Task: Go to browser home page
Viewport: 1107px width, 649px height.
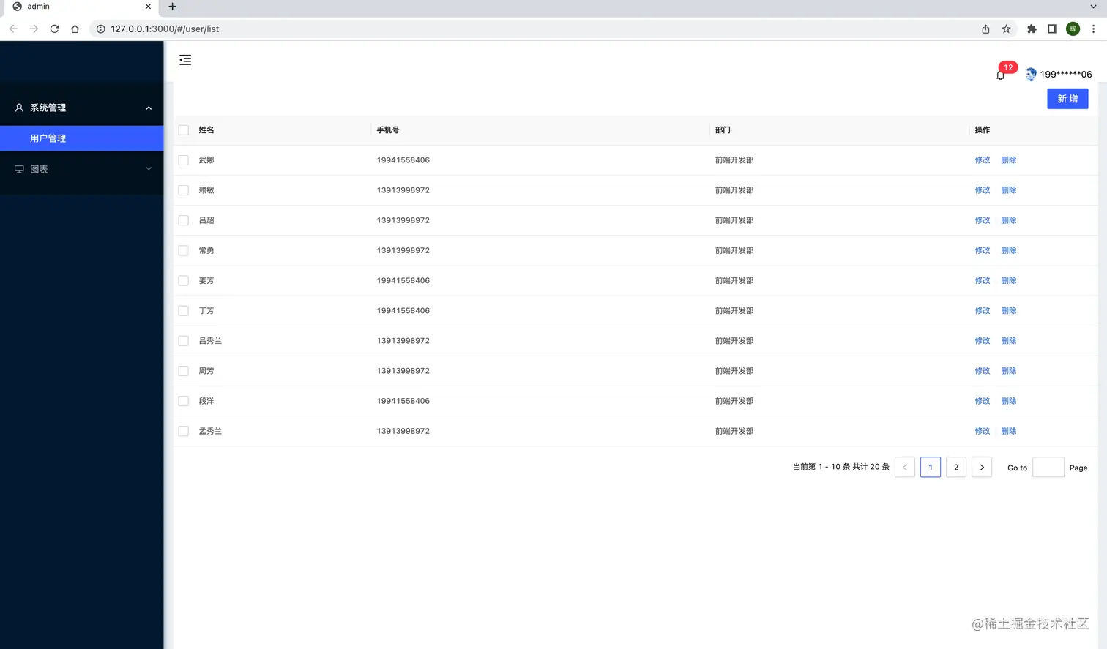Action: pyautogui.click(x=75, y=29)
